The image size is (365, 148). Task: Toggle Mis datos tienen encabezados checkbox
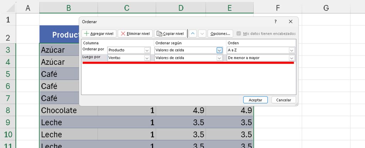click(238, 33)
